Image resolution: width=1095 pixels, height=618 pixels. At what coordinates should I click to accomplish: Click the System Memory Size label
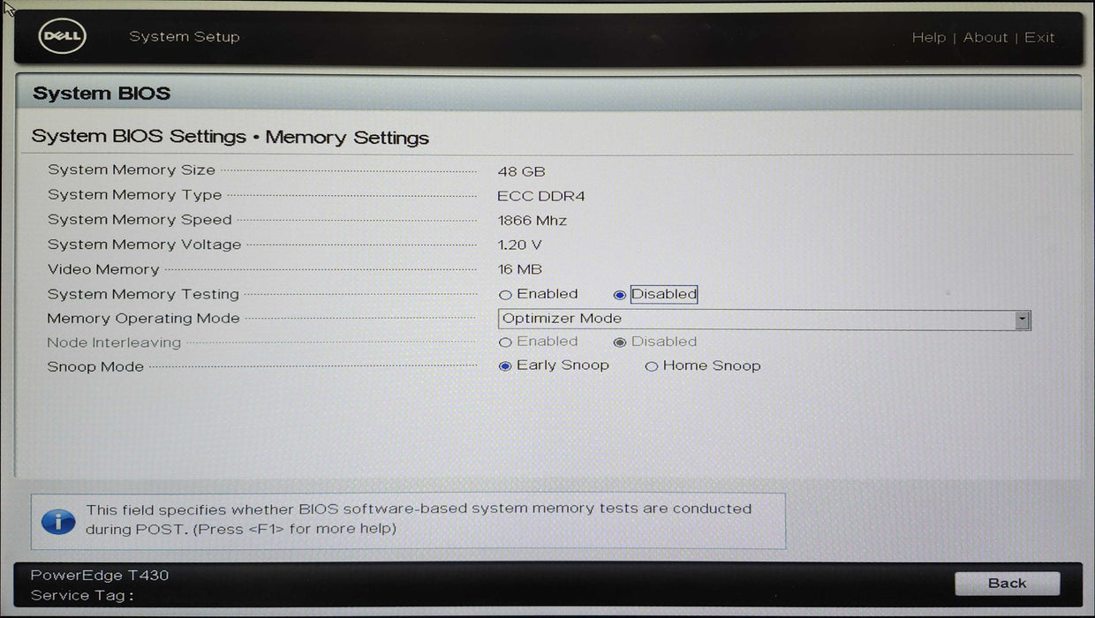[x=132, y=170]
